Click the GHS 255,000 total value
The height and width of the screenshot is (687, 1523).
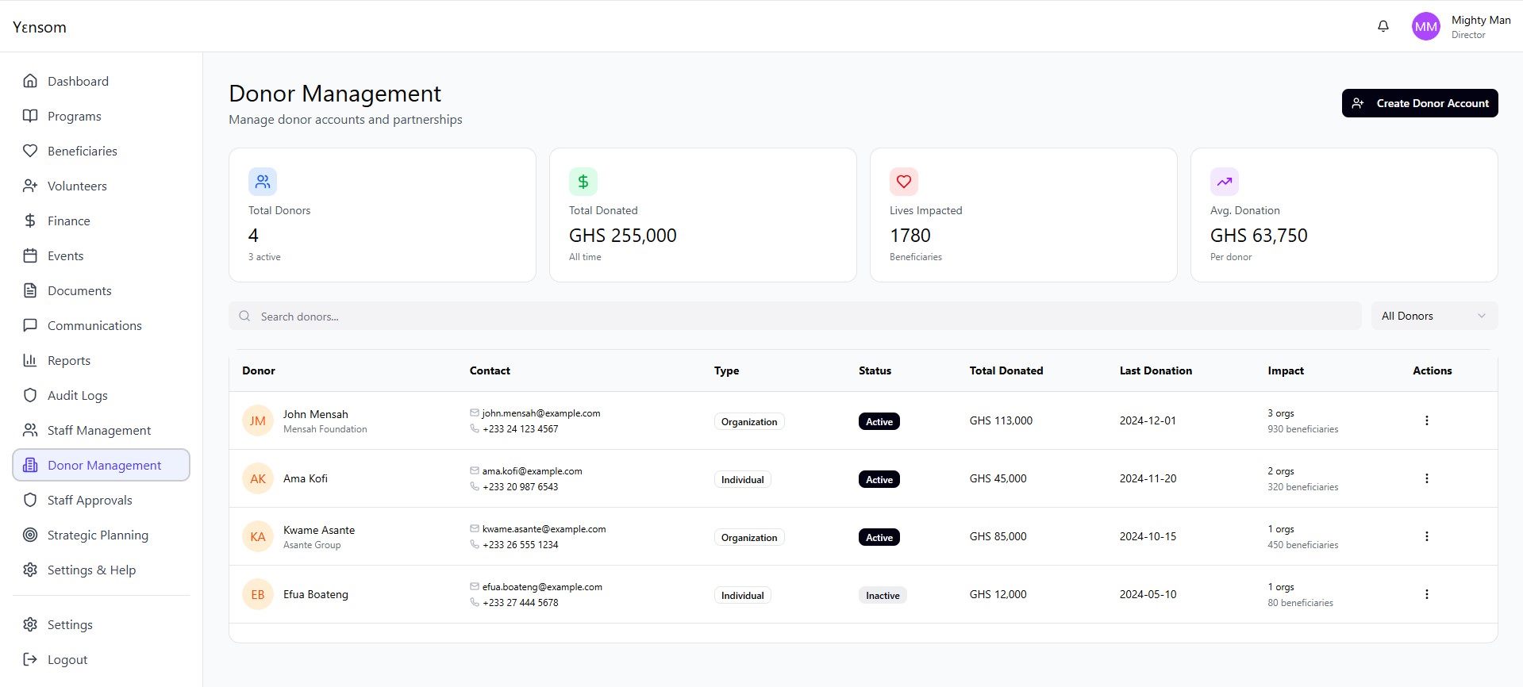623,236
